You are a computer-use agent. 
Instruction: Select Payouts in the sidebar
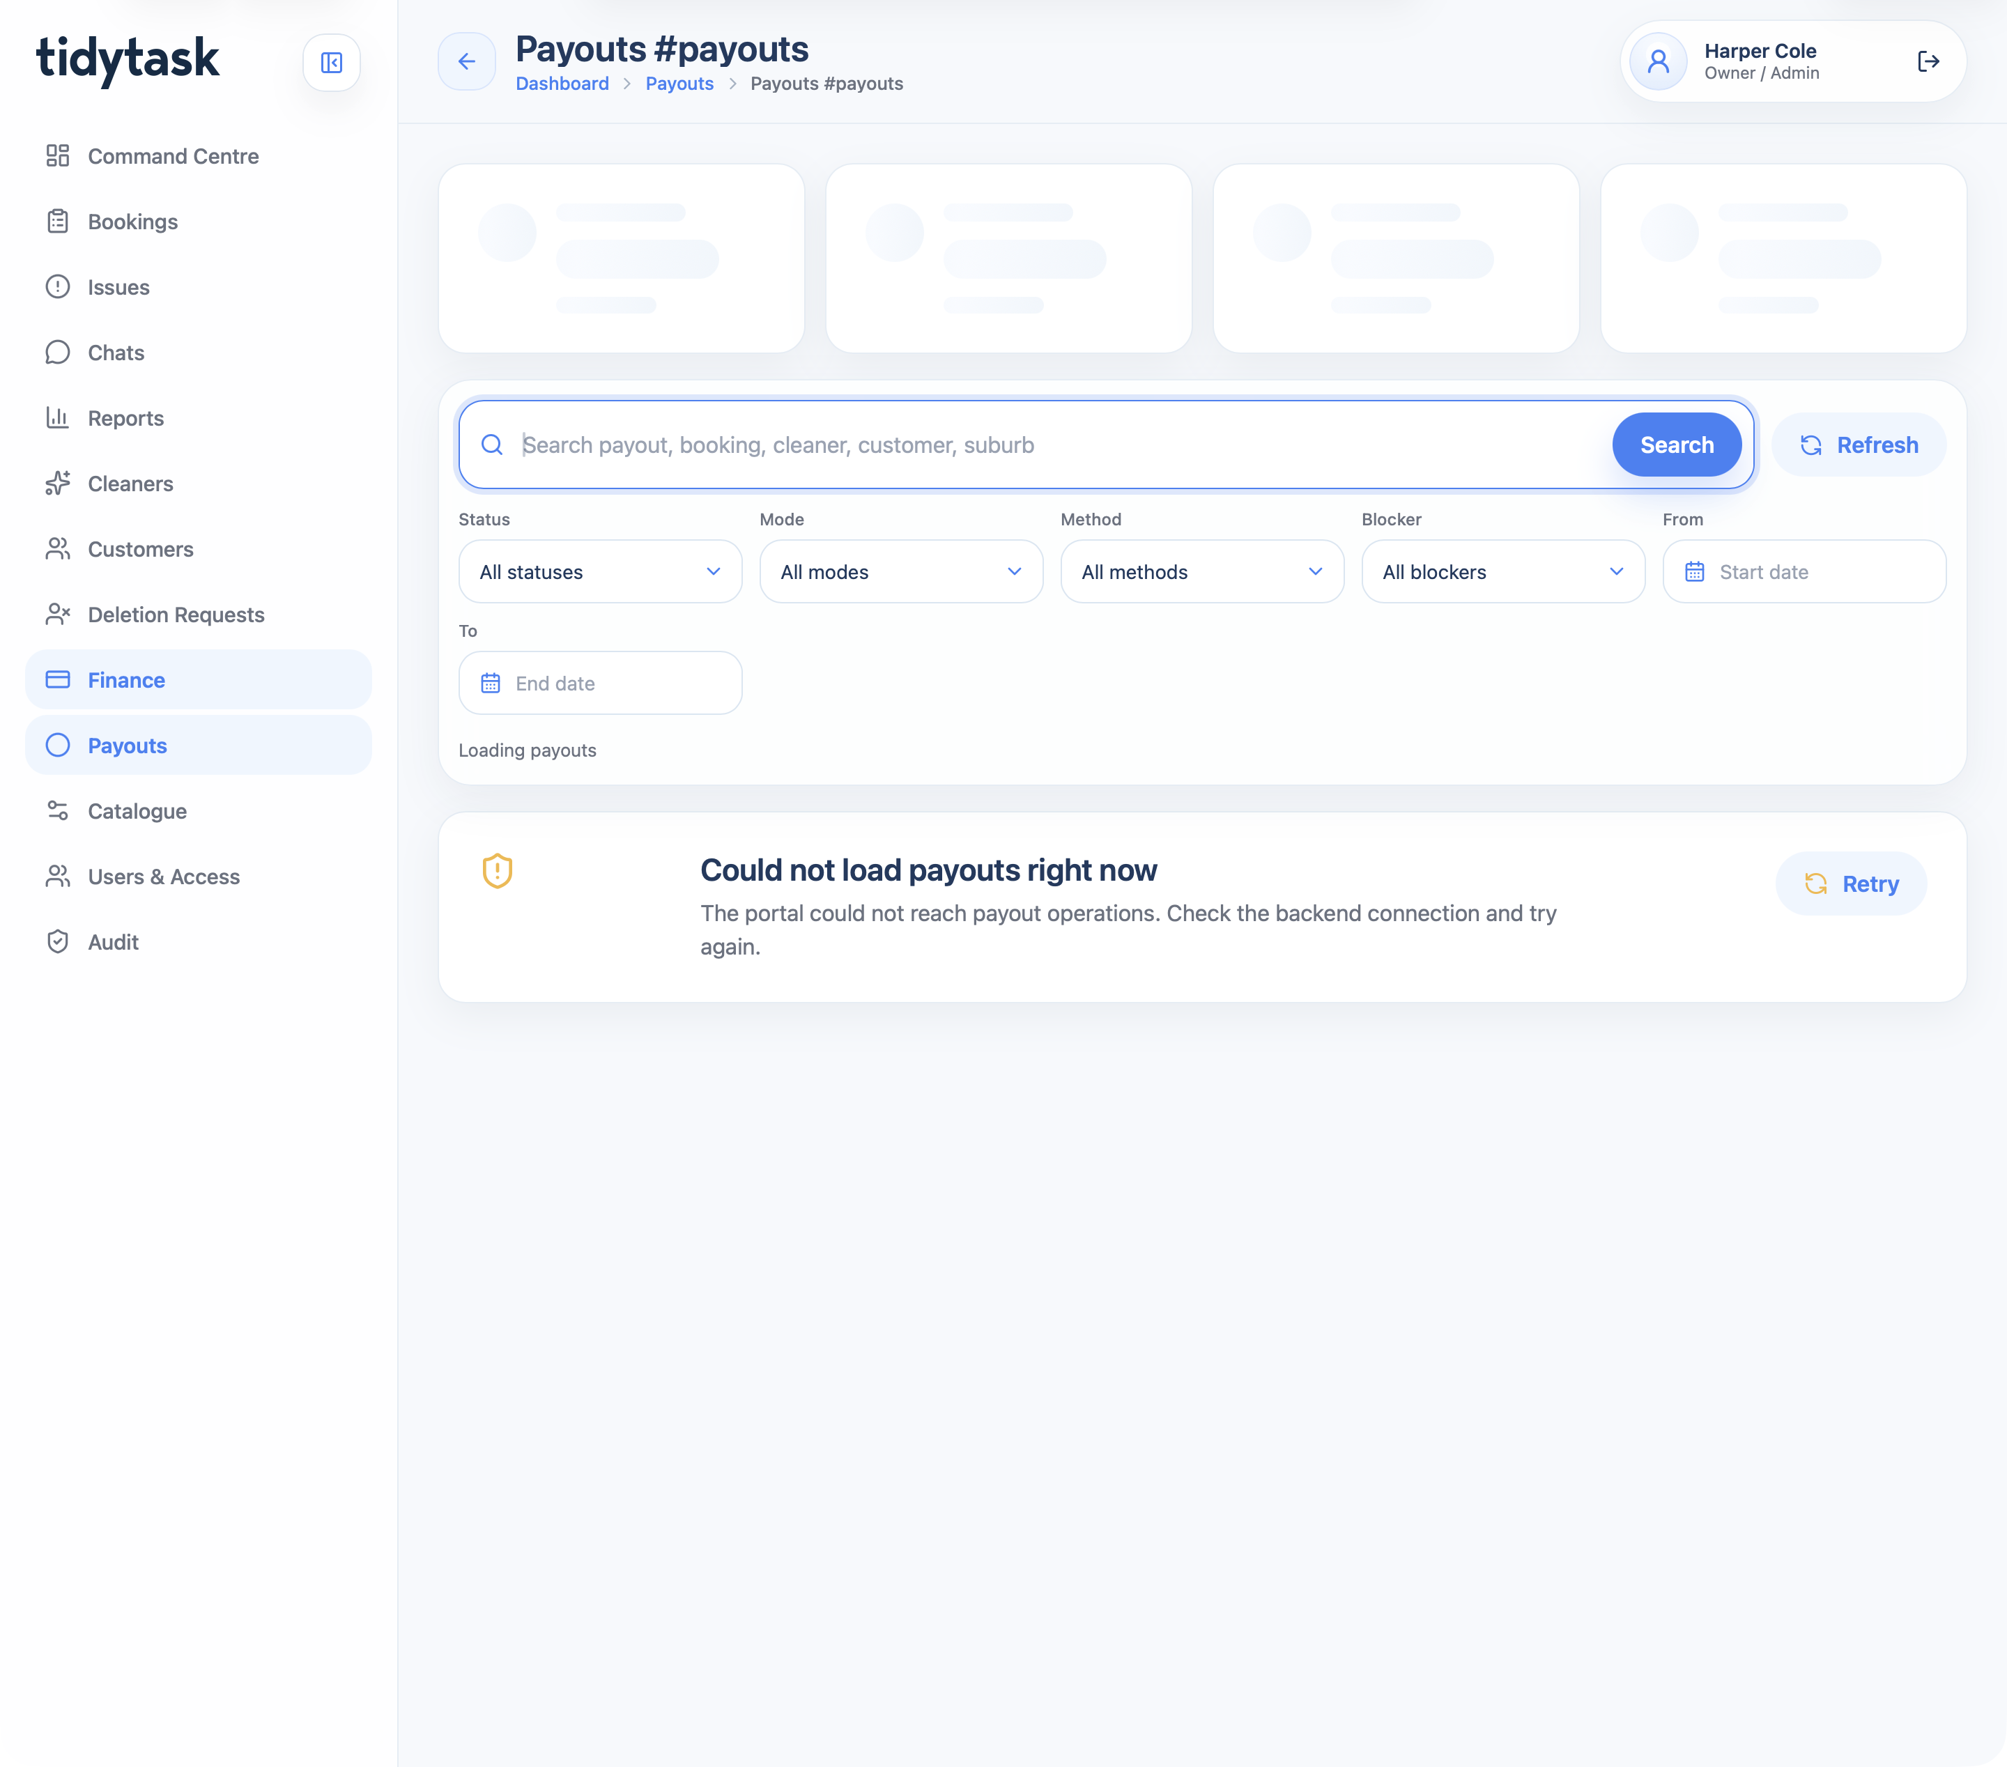199,745
